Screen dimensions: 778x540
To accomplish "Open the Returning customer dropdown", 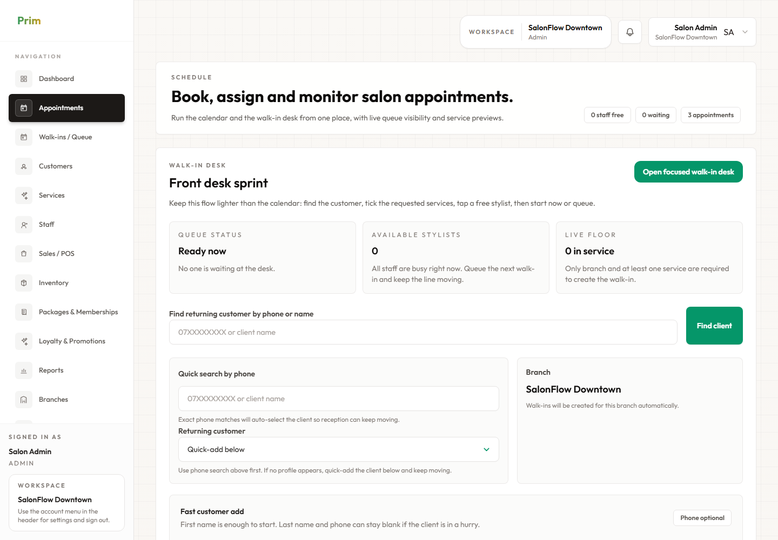I will tap(339, 449).
